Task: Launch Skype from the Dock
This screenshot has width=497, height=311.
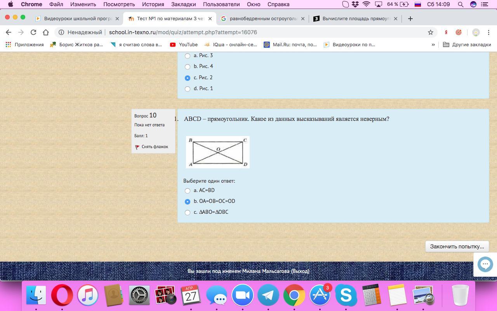Action: pyautogui.click(x=346, y=295)
